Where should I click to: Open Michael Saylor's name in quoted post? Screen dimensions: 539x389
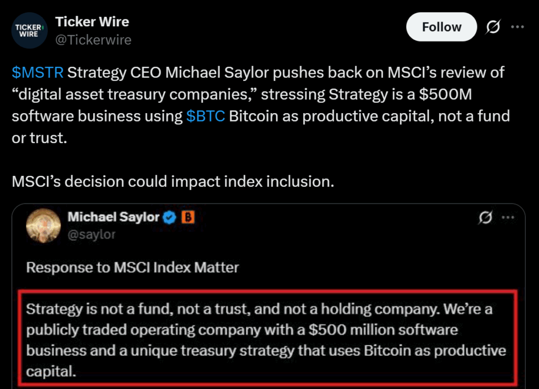(x=113, y=217)
